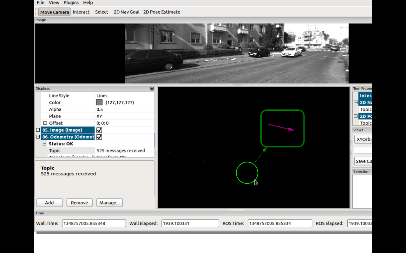Click the view name input field under XYOrbit

[x=363, y=150]
